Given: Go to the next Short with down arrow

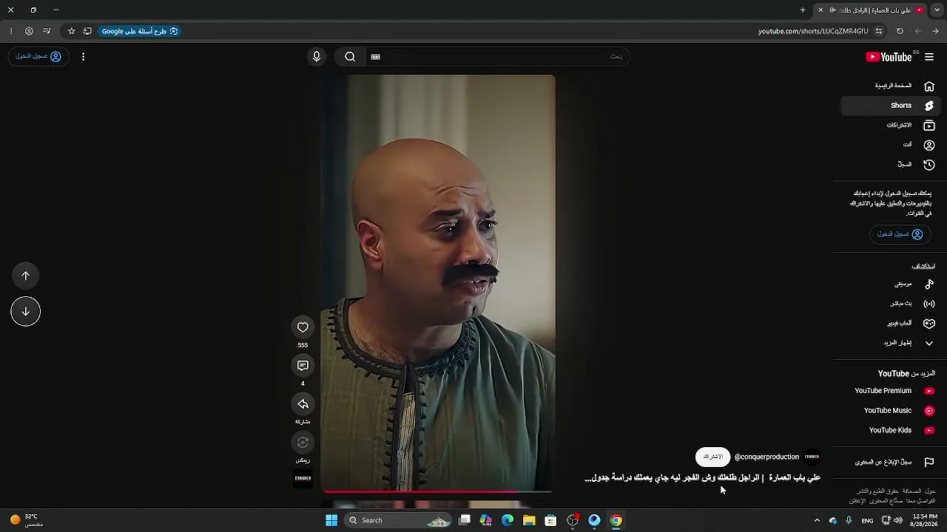Looking at the screenshot, I should pyautogui.click(x=26, y=311).
